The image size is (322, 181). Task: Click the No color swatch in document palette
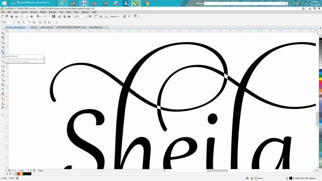pyautogui.click(x=16, y=174)
